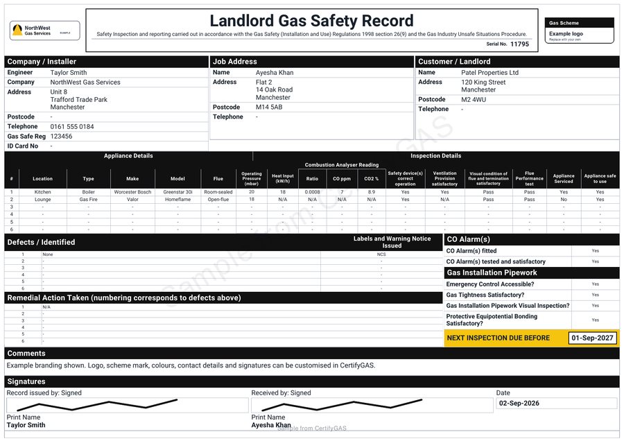
Task: Select Gas Safe Reg number 123456
Action: point(61,136)
